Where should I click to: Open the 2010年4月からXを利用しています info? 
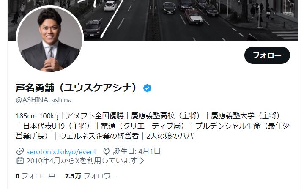coord(82,161)
